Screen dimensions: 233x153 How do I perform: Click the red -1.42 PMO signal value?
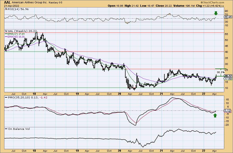[x=43, y=98]
